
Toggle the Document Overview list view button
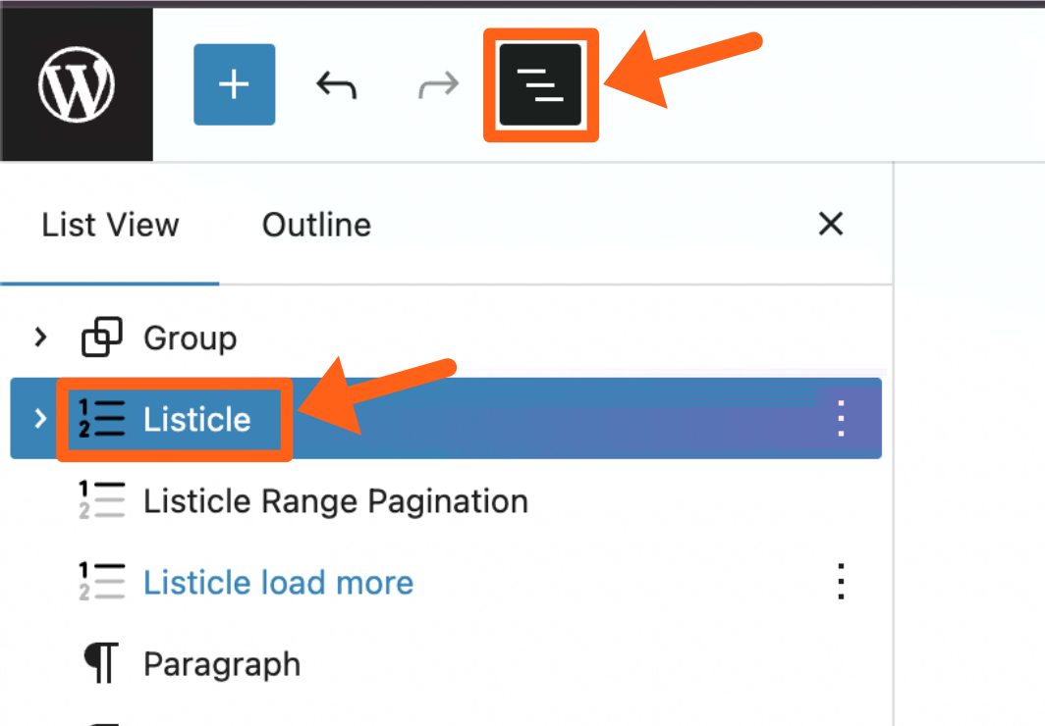(540, 84)
